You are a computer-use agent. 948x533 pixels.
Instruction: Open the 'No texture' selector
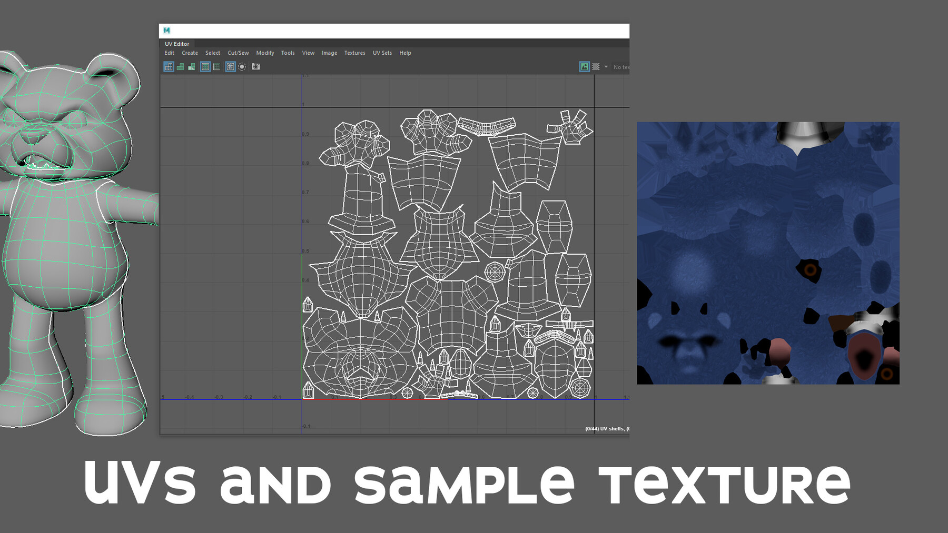[621, 67]
